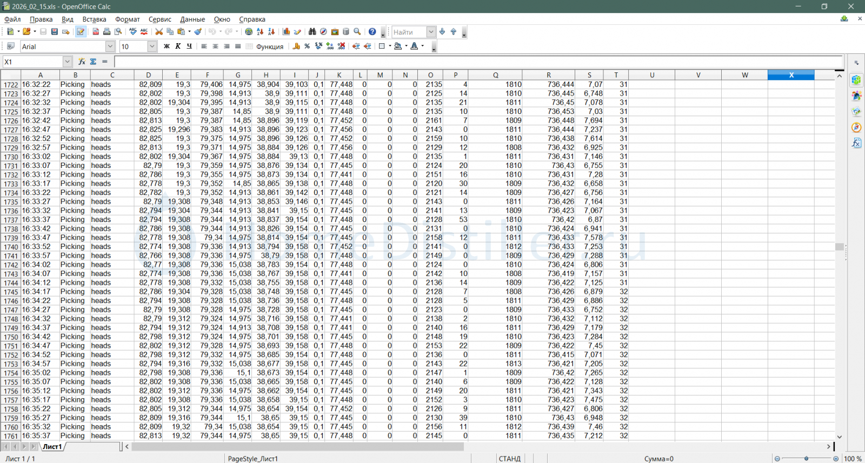Expand the font size dropdown
Image resolution: width=865 pixels, height=463 pixels.
click(x=152, y=46)
